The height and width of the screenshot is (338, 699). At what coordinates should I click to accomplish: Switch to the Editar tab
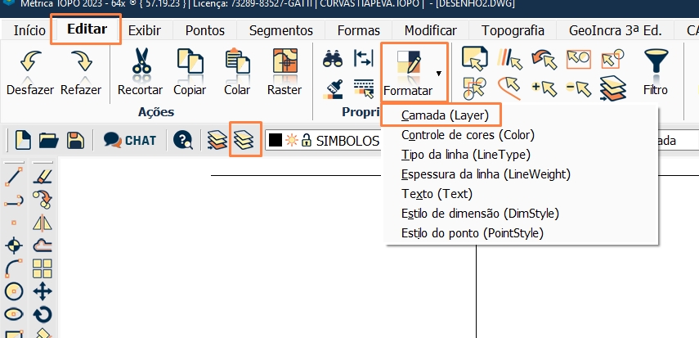[87, 29]
